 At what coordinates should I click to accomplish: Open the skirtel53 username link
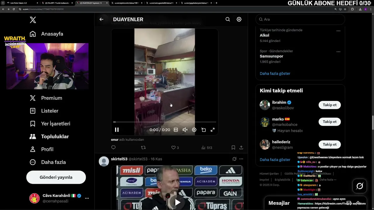[119, 159]
